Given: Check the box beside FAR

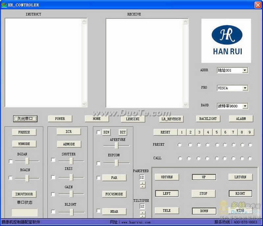Looking at the screenshot, I should (x=98, y=178).
